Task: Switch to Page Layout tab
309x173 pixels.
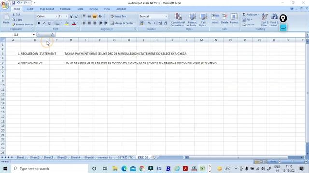Action: coord(47,9)
